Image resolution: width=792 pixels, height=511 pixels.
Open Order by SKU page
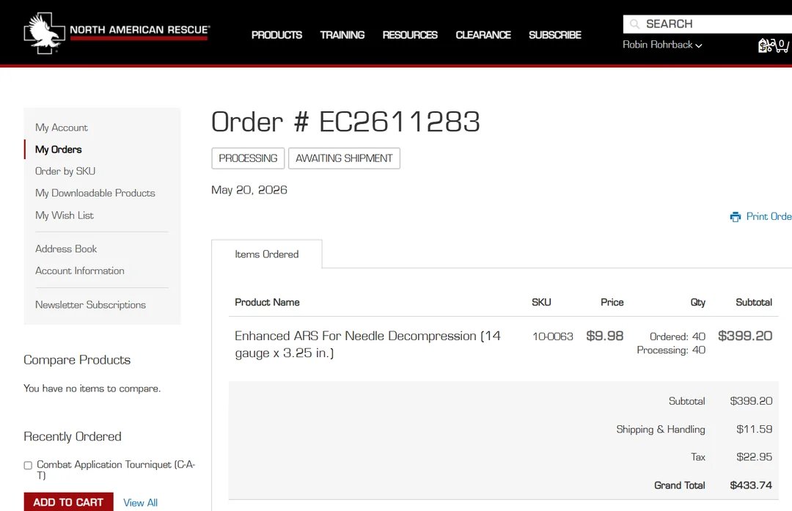click(65, 171)
